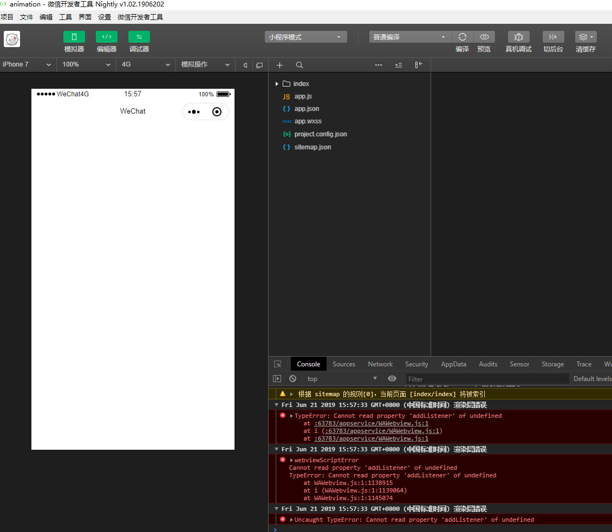Switch to the Storage tab

[552, 364]
